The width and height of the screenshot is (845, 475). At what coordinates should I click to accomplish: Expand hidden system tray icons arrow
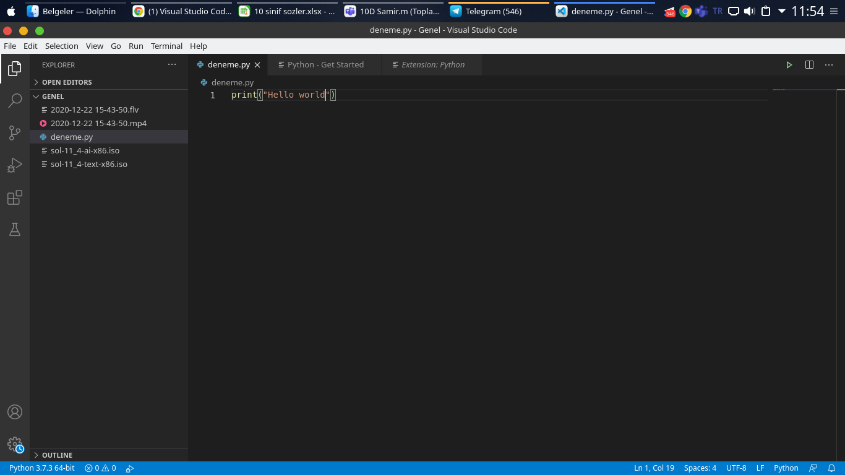[x=782, y=11]
